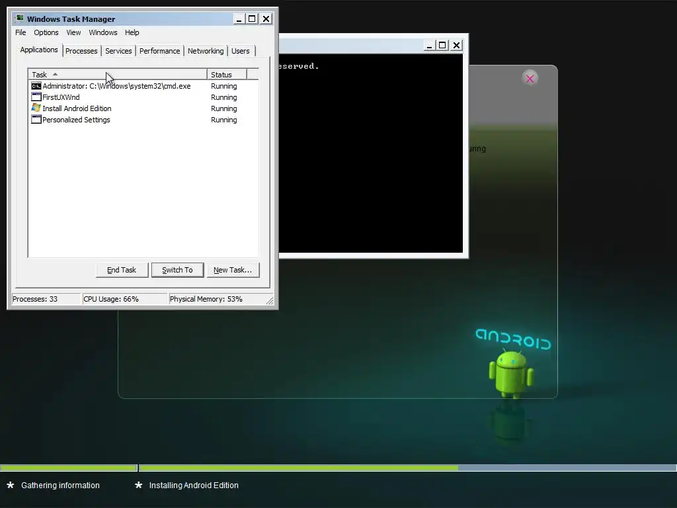The image size is (677, 508).
Task: Click the Switch To button
Action: click(x=177, y=270)
